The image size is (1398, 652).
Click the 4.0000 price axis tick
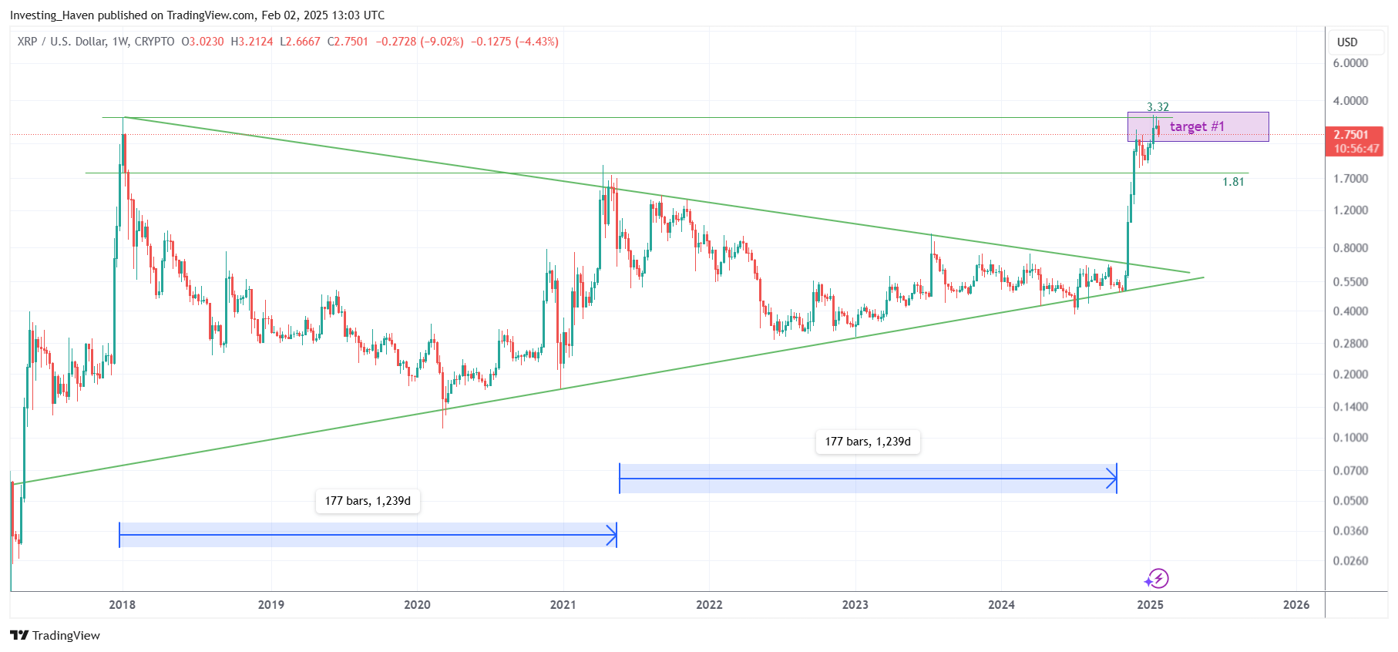1350,101
